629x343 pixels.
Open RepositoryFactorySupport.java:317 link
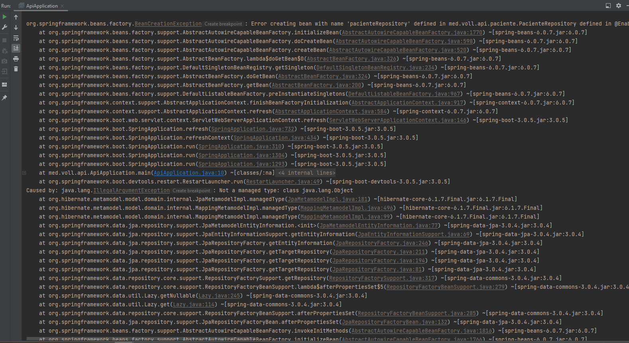(x=382, y=278)
